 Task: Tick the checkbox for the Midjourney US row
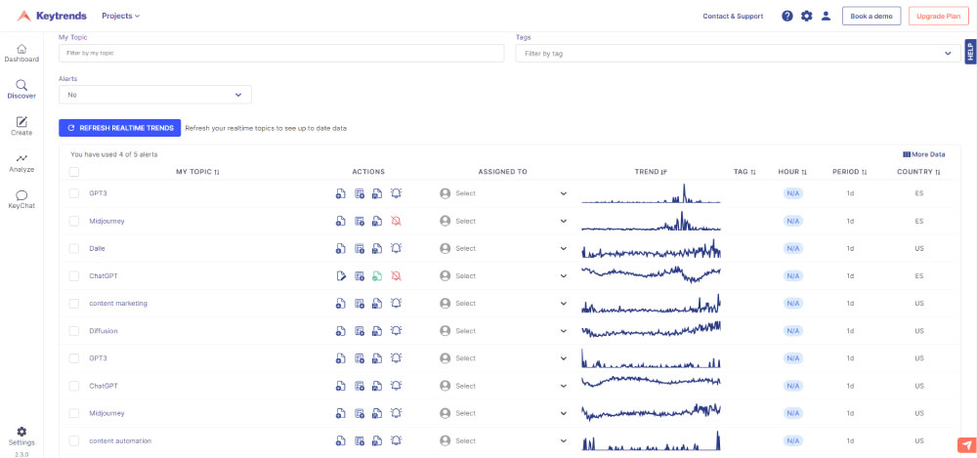coord(74,413)
